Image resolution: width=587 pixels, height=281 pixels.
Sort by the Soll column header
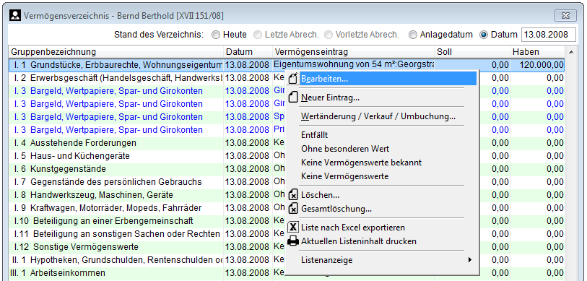tap(471, 52)
